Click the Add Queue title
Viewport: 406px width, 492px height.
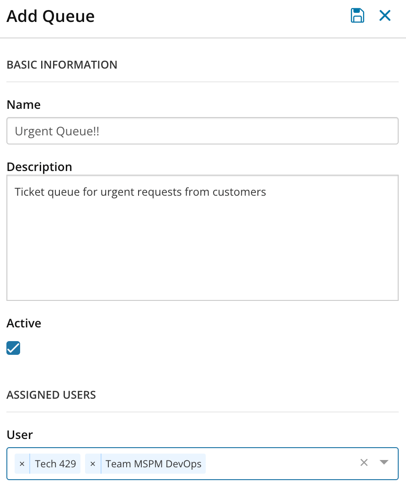coord(50,16)
